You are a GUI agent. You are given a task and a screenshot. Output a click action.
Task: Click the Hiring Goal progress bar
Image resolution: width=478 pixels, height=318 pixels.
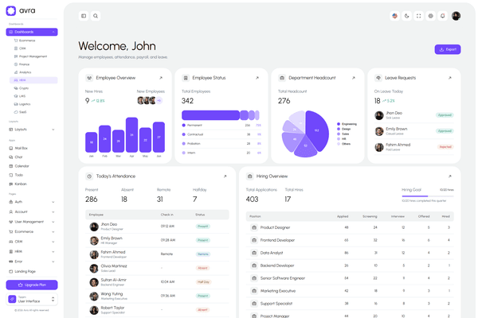(427, 196)
